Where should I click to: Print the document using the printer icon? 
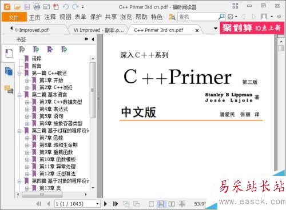pos(37,7)
